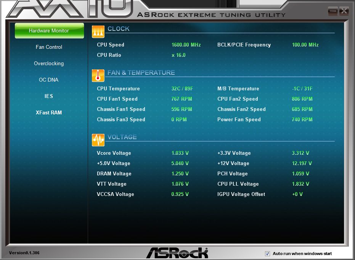
Task: Select the FAN & TEMPERATURE heading
Action: (x=141, y=73)
